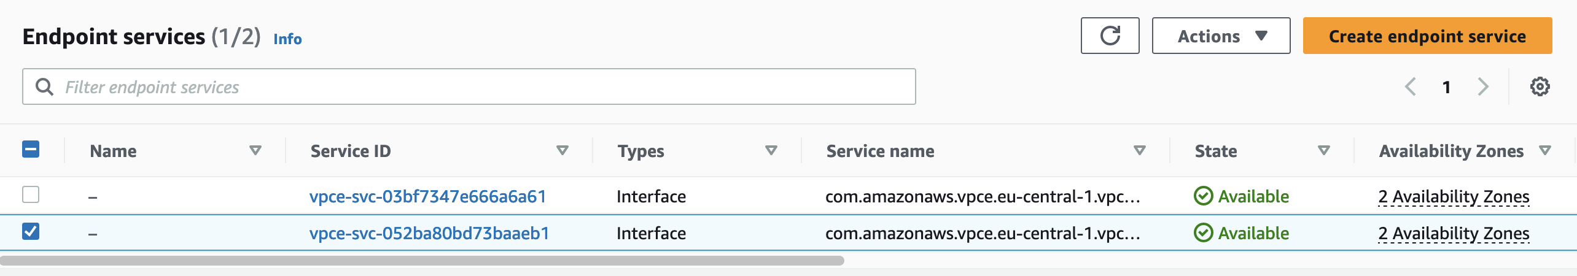Click the refresh endpoint services icon
Image resolution: width=1577 pixels, height=276 pixels.
[1110, 36]
